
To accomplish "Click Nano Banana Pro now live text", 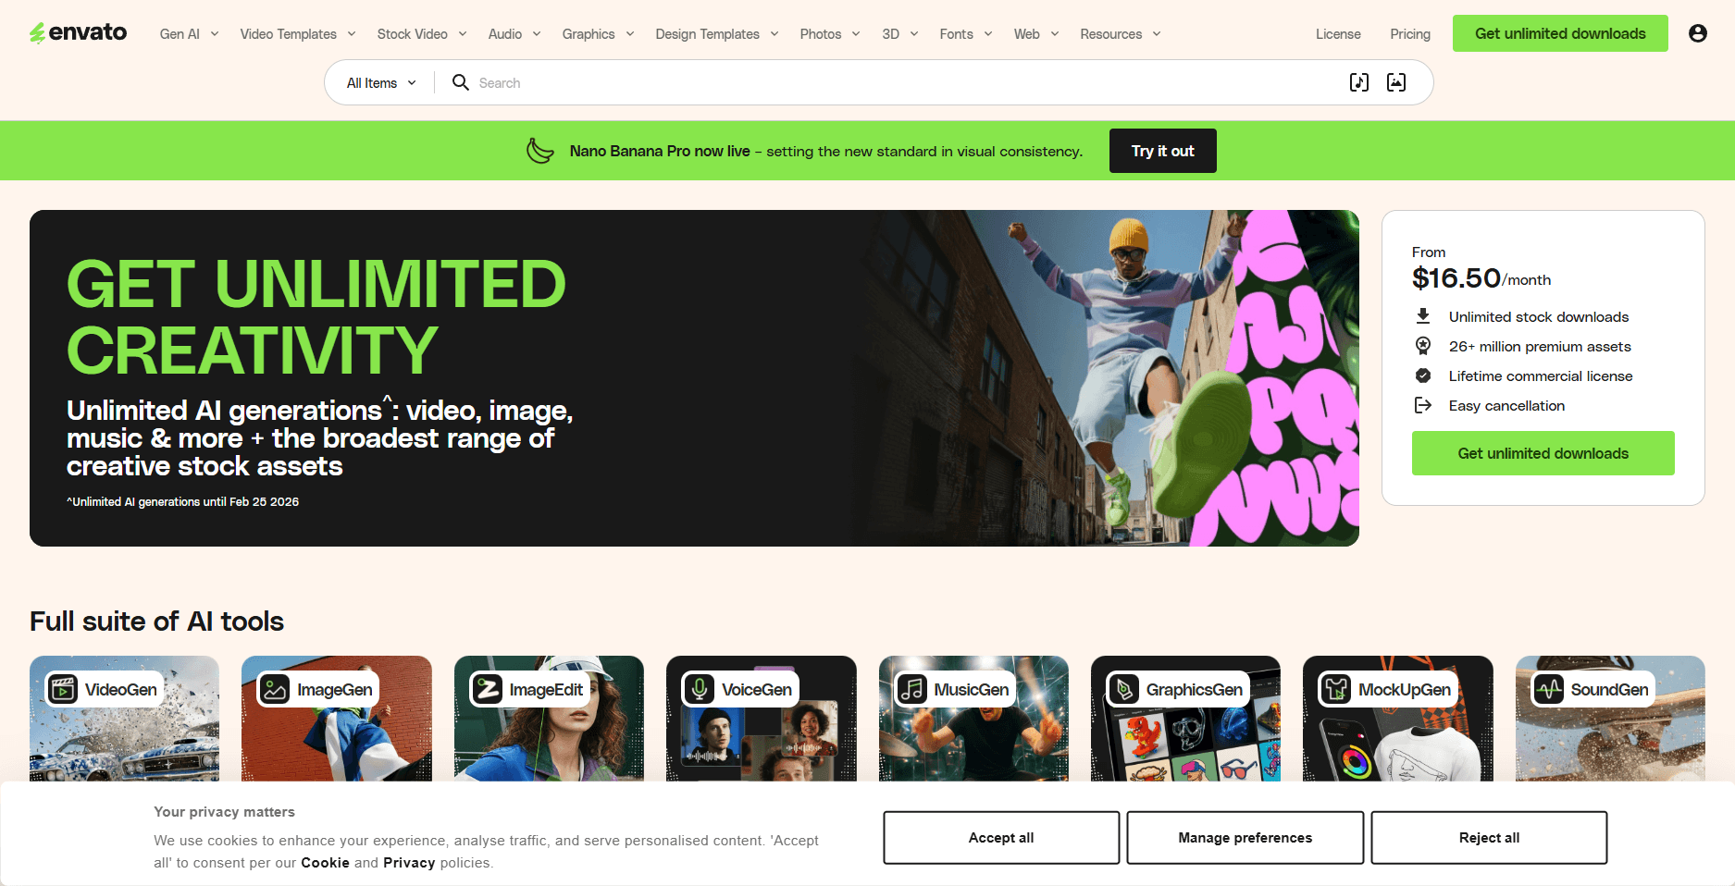I will [x=660, y=151].
